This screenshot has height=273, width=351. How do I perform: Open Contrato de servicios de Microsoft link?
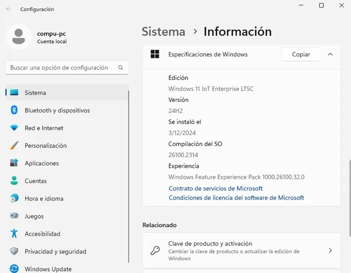point(216,188)
